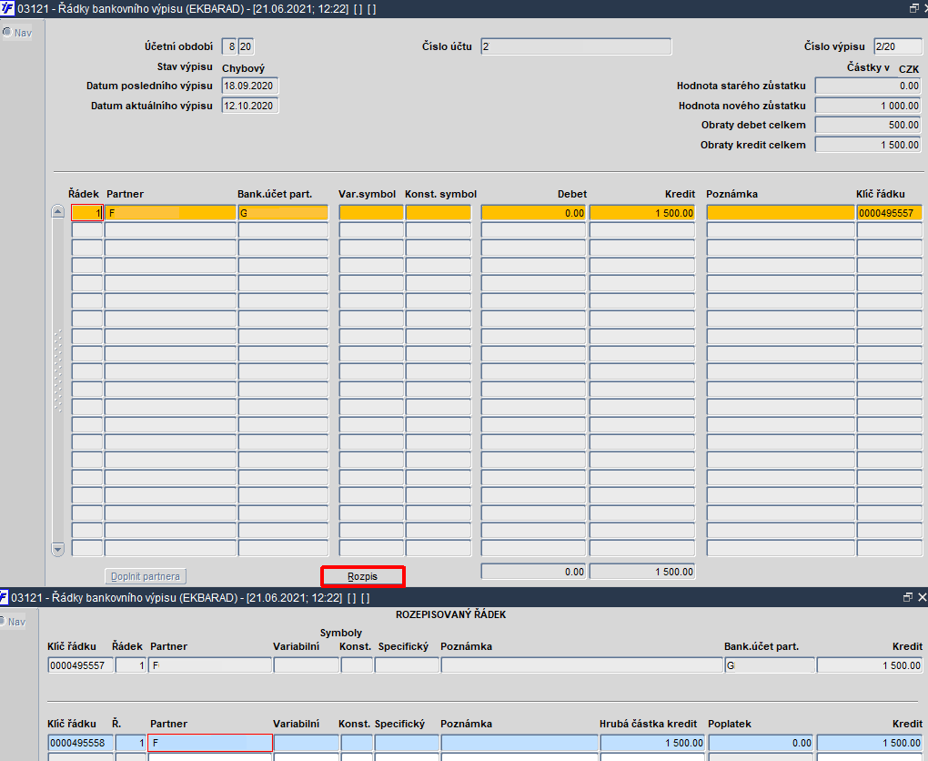The image size is (928, 761).
Task: Select the Hodnota nového zůstatku field
Action: (x=868, y=106)
